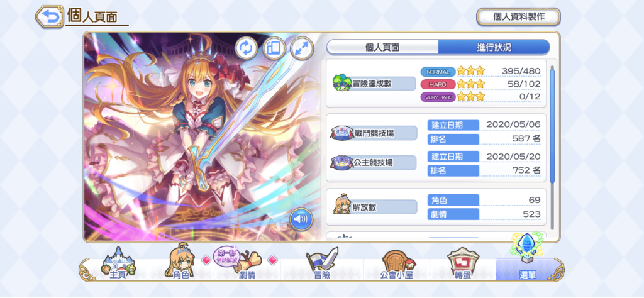
Task: Switch to the 進行狀況 tab
Action: tap(494, 47)
